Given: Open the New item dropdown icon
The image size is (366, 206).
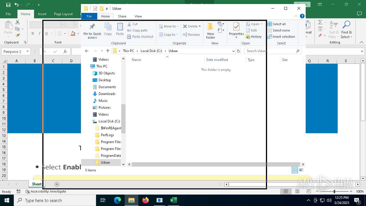Looking at the screenshot, I should (x=221, y=24).
